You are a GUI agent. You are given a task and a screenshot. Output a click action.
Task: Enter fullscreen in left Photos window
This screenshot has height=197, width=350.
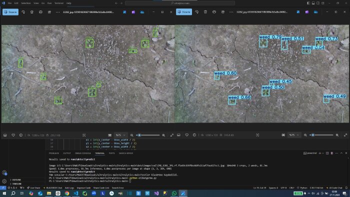click(x=172, y=135)
